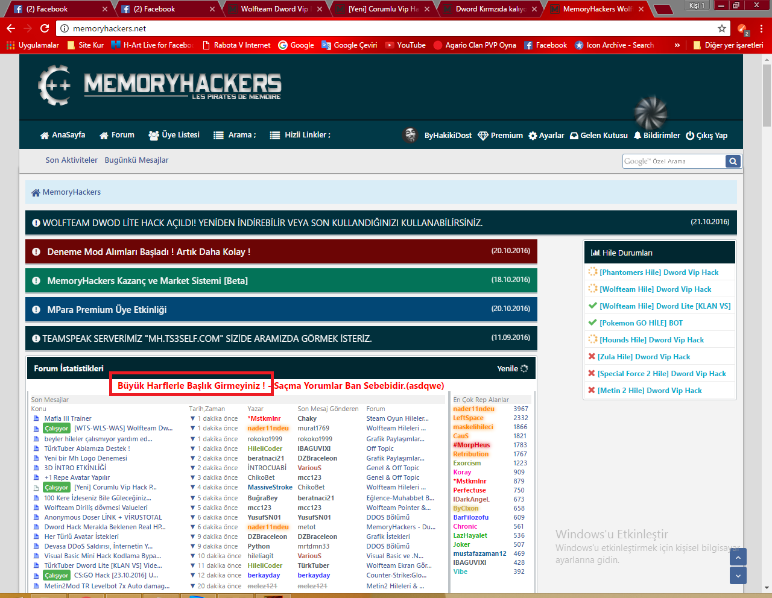Open the Agario Clan PVP Oyna bookmark
This screenshot has width=772, height=598.
[475, 45]
